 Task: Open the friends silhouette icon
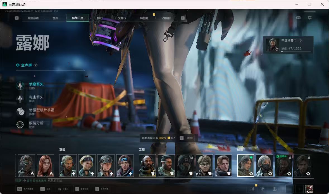point(275,189)
